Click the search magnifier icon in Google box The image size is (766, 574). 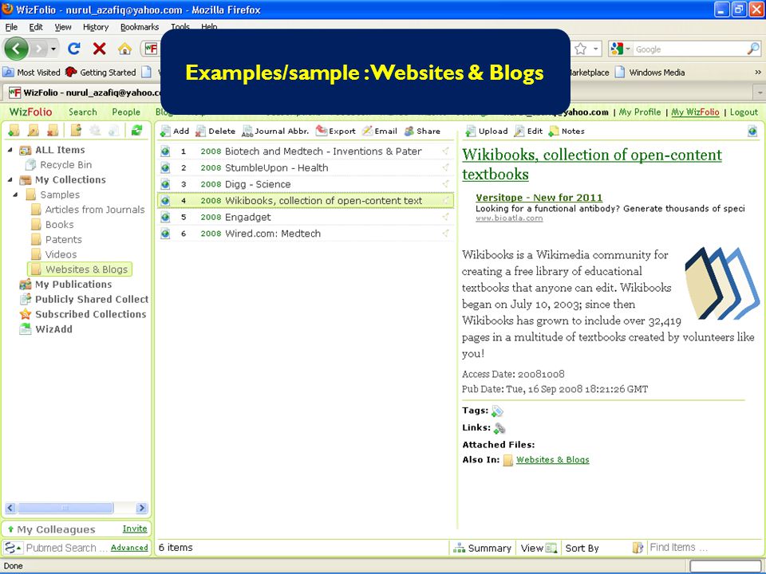(753, 49)
